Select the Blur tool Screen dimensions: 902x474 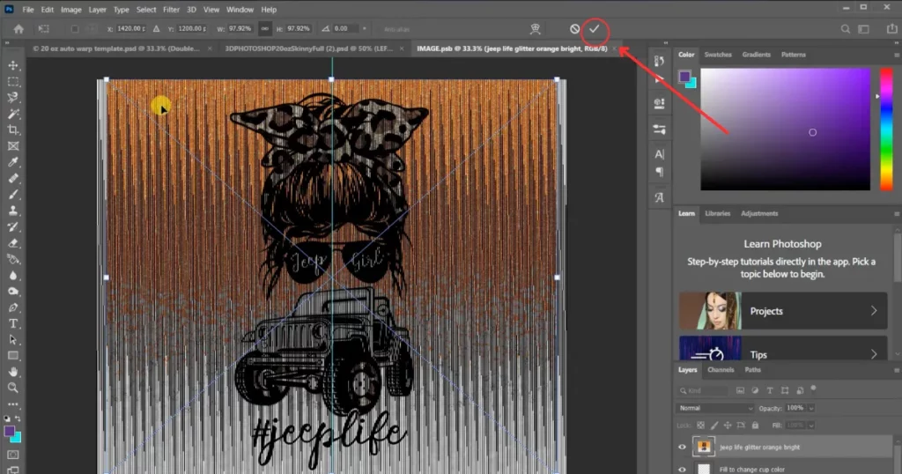coord(13,275)
